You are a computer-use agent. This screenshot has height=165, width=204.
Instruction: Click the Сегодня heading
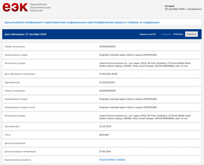169,6
